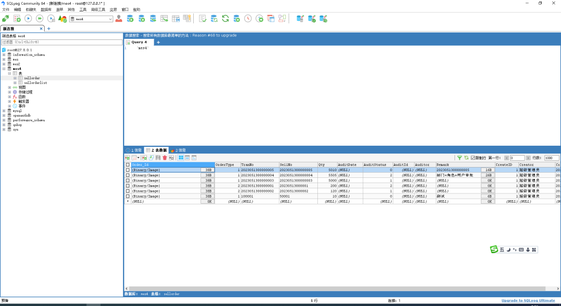Expand the sellorderlist table node
Screen dimensions: 561x306
15,82
